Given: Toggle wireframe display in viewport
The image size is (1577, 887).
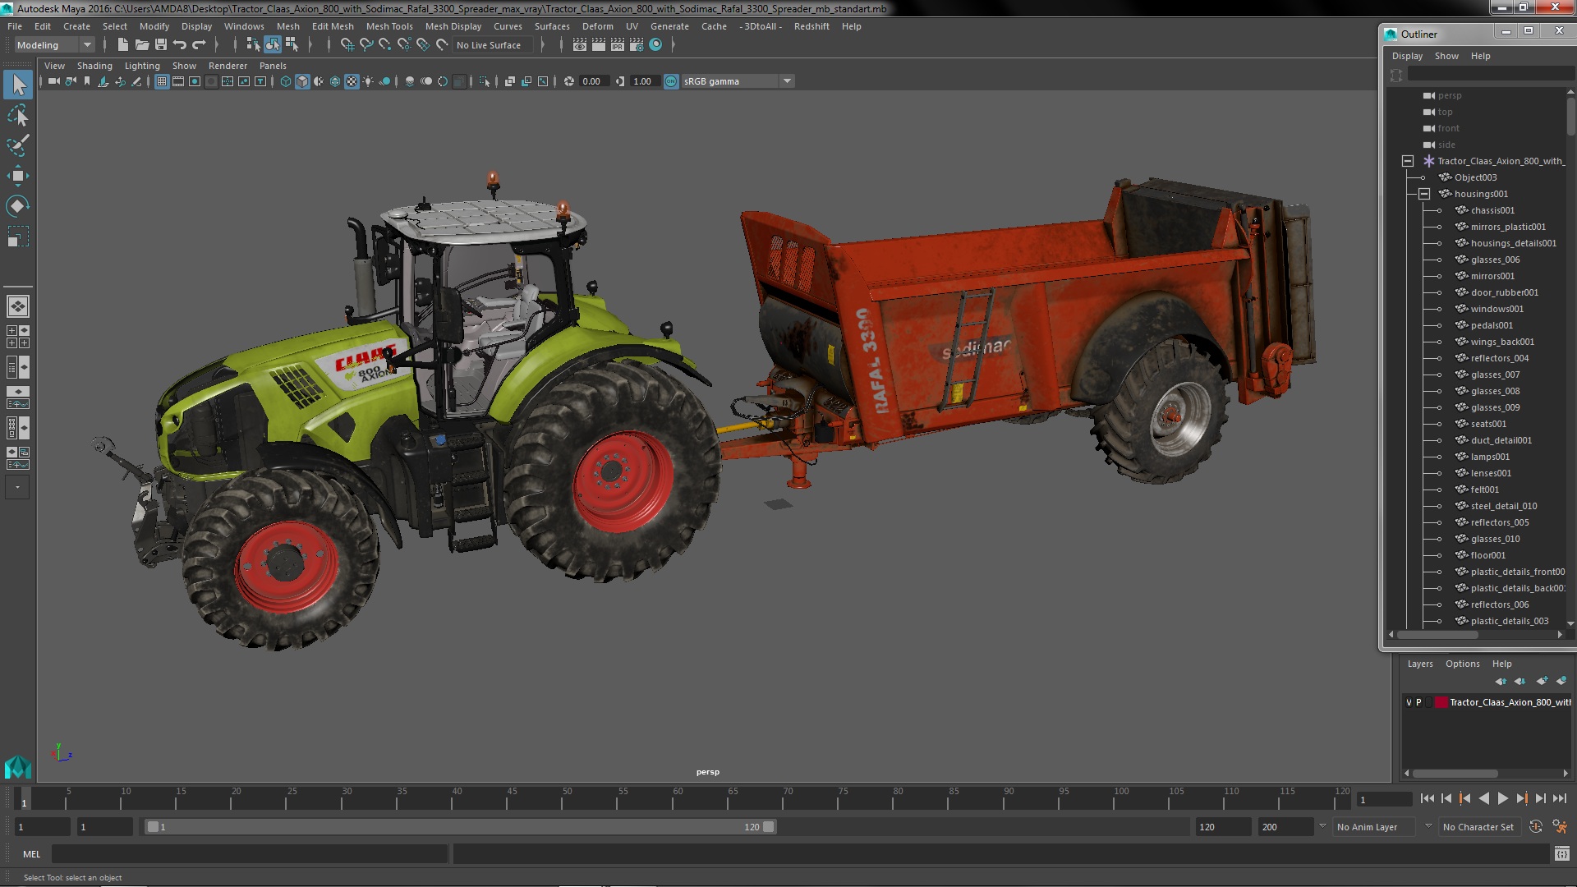Looking at the screenshot, I should click(286, 81).
